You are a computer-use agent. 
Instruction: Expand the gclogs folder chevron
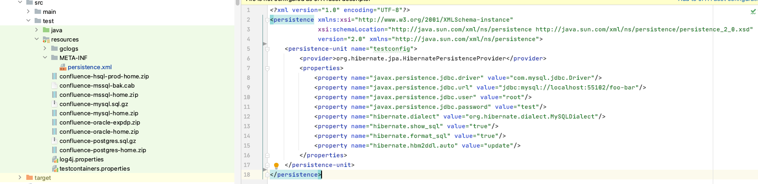(45, 48)
